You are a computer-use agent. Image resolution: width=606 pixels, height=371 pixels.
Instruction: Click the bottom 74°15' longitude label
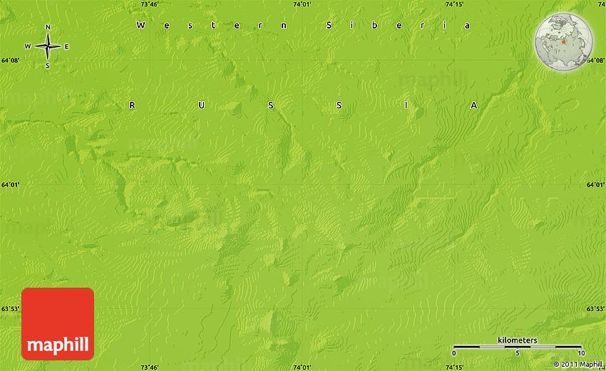tap(455, 367)
